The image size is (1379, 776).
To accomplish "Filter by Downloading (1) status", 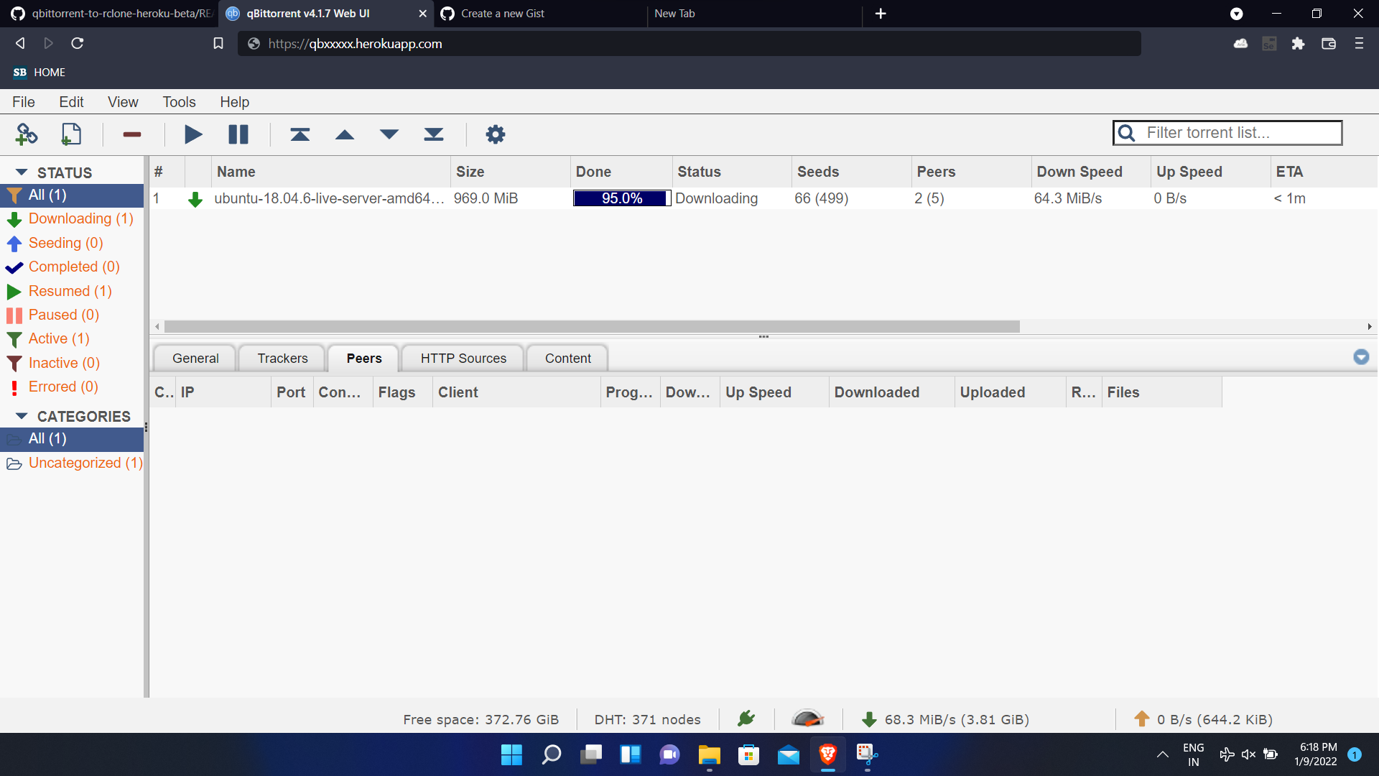I will coord(80,218).
